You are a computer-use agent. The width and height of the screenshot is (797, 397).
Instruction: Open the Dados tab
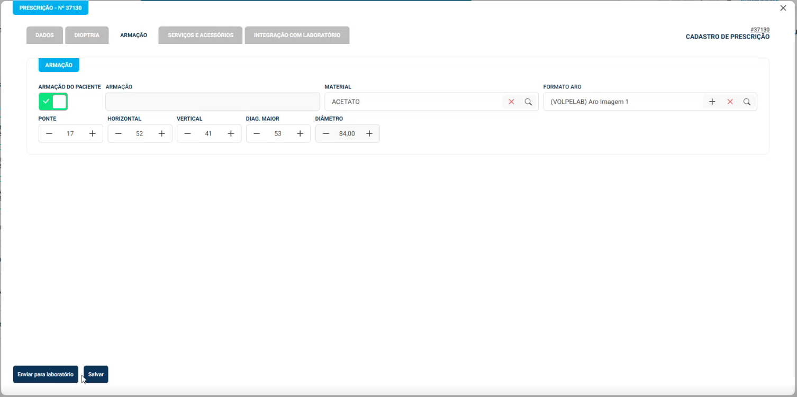tap(44, 35)
